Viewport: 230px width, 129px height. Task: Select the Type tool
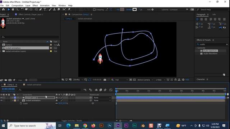coord(45,10)
